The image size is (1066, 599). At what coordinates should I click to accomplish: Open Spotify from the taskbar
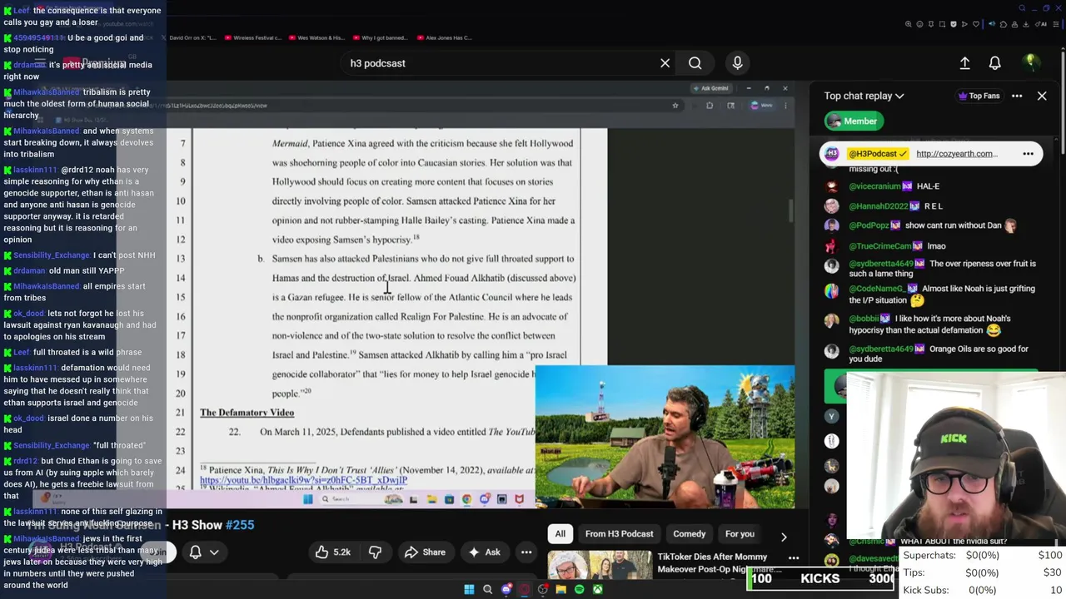click(x=580, y=590)
